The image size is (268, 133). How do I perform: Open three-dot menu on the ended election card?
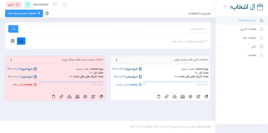pos(11,60)
